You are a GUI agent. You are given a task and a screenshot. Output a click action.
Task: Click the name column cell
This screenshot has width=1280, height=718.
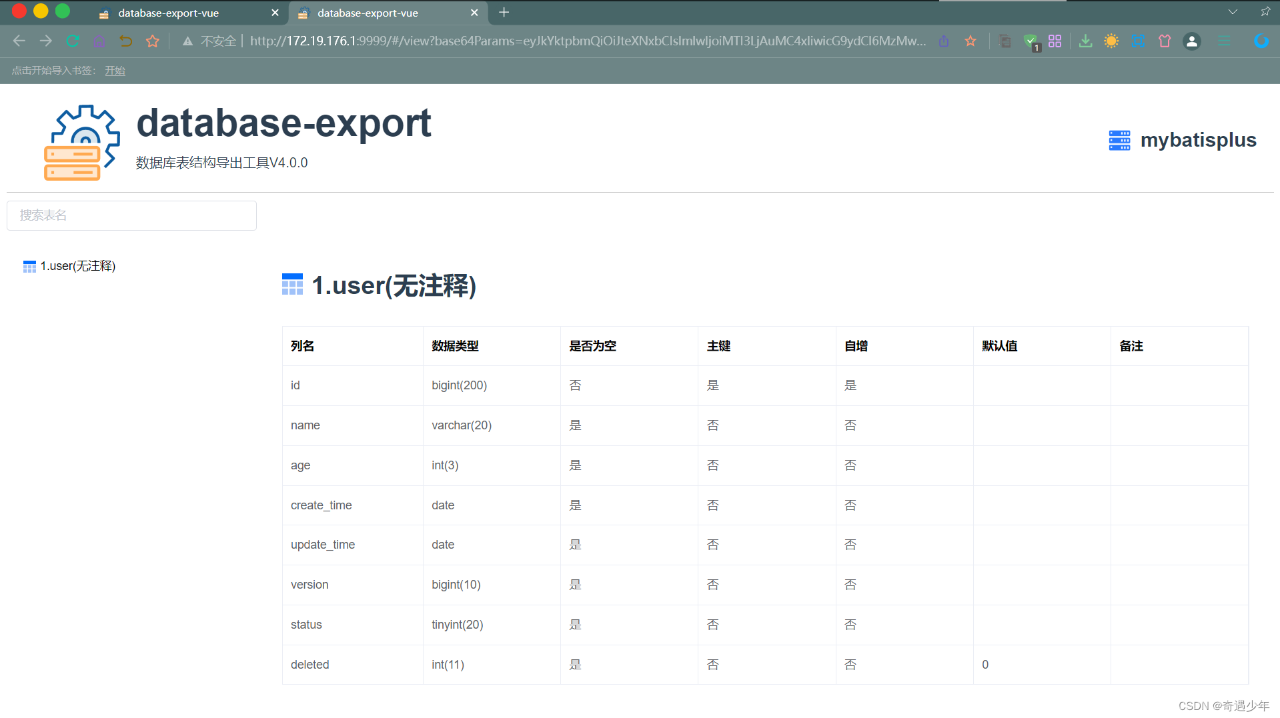[x=353, y=425]
